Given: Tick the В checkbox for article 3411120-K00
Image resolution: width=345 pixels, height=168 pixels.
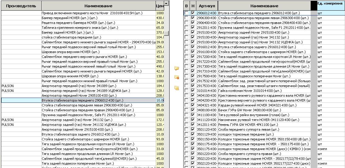Looking at the screenshot, I should click(x=186, y=120).
